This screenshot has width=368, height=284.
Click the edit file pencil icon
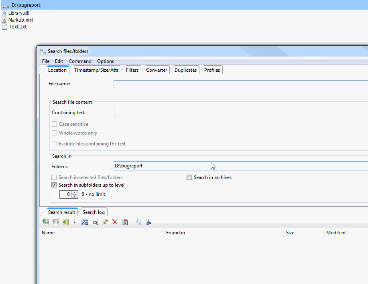105,222
